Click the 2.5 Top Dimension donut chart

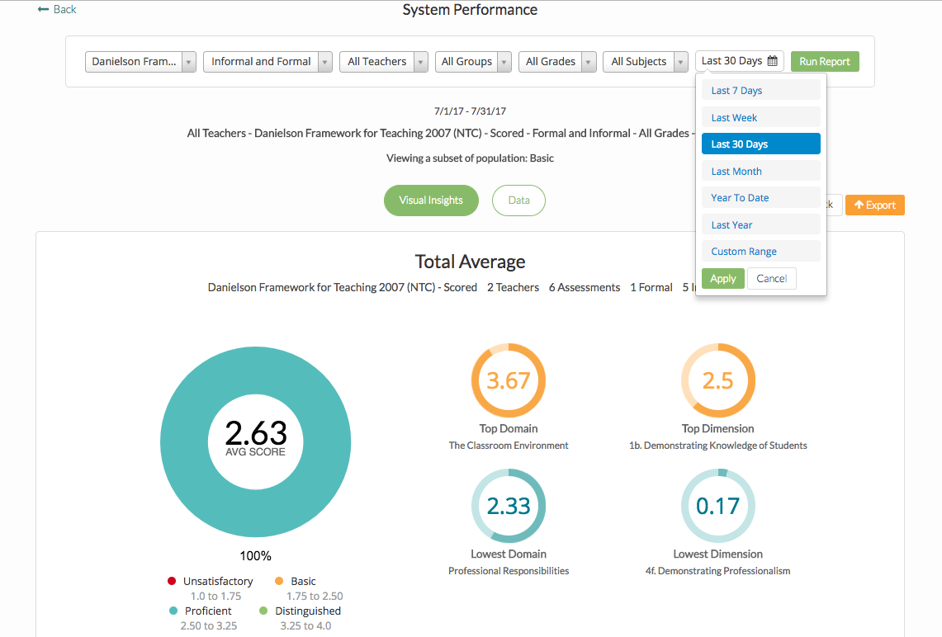point(717,380)
